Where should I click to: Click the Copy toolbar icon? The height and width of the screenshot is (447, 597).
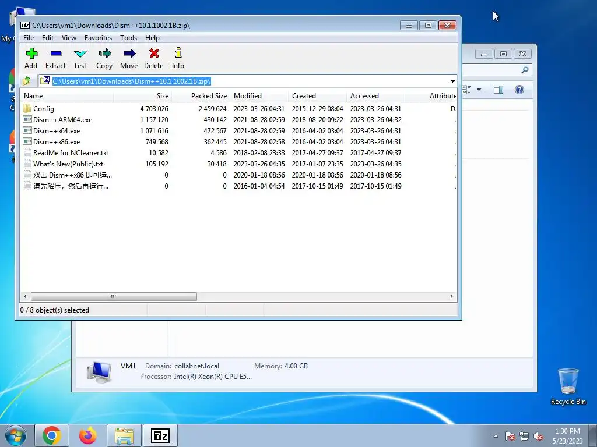point(104,53)
